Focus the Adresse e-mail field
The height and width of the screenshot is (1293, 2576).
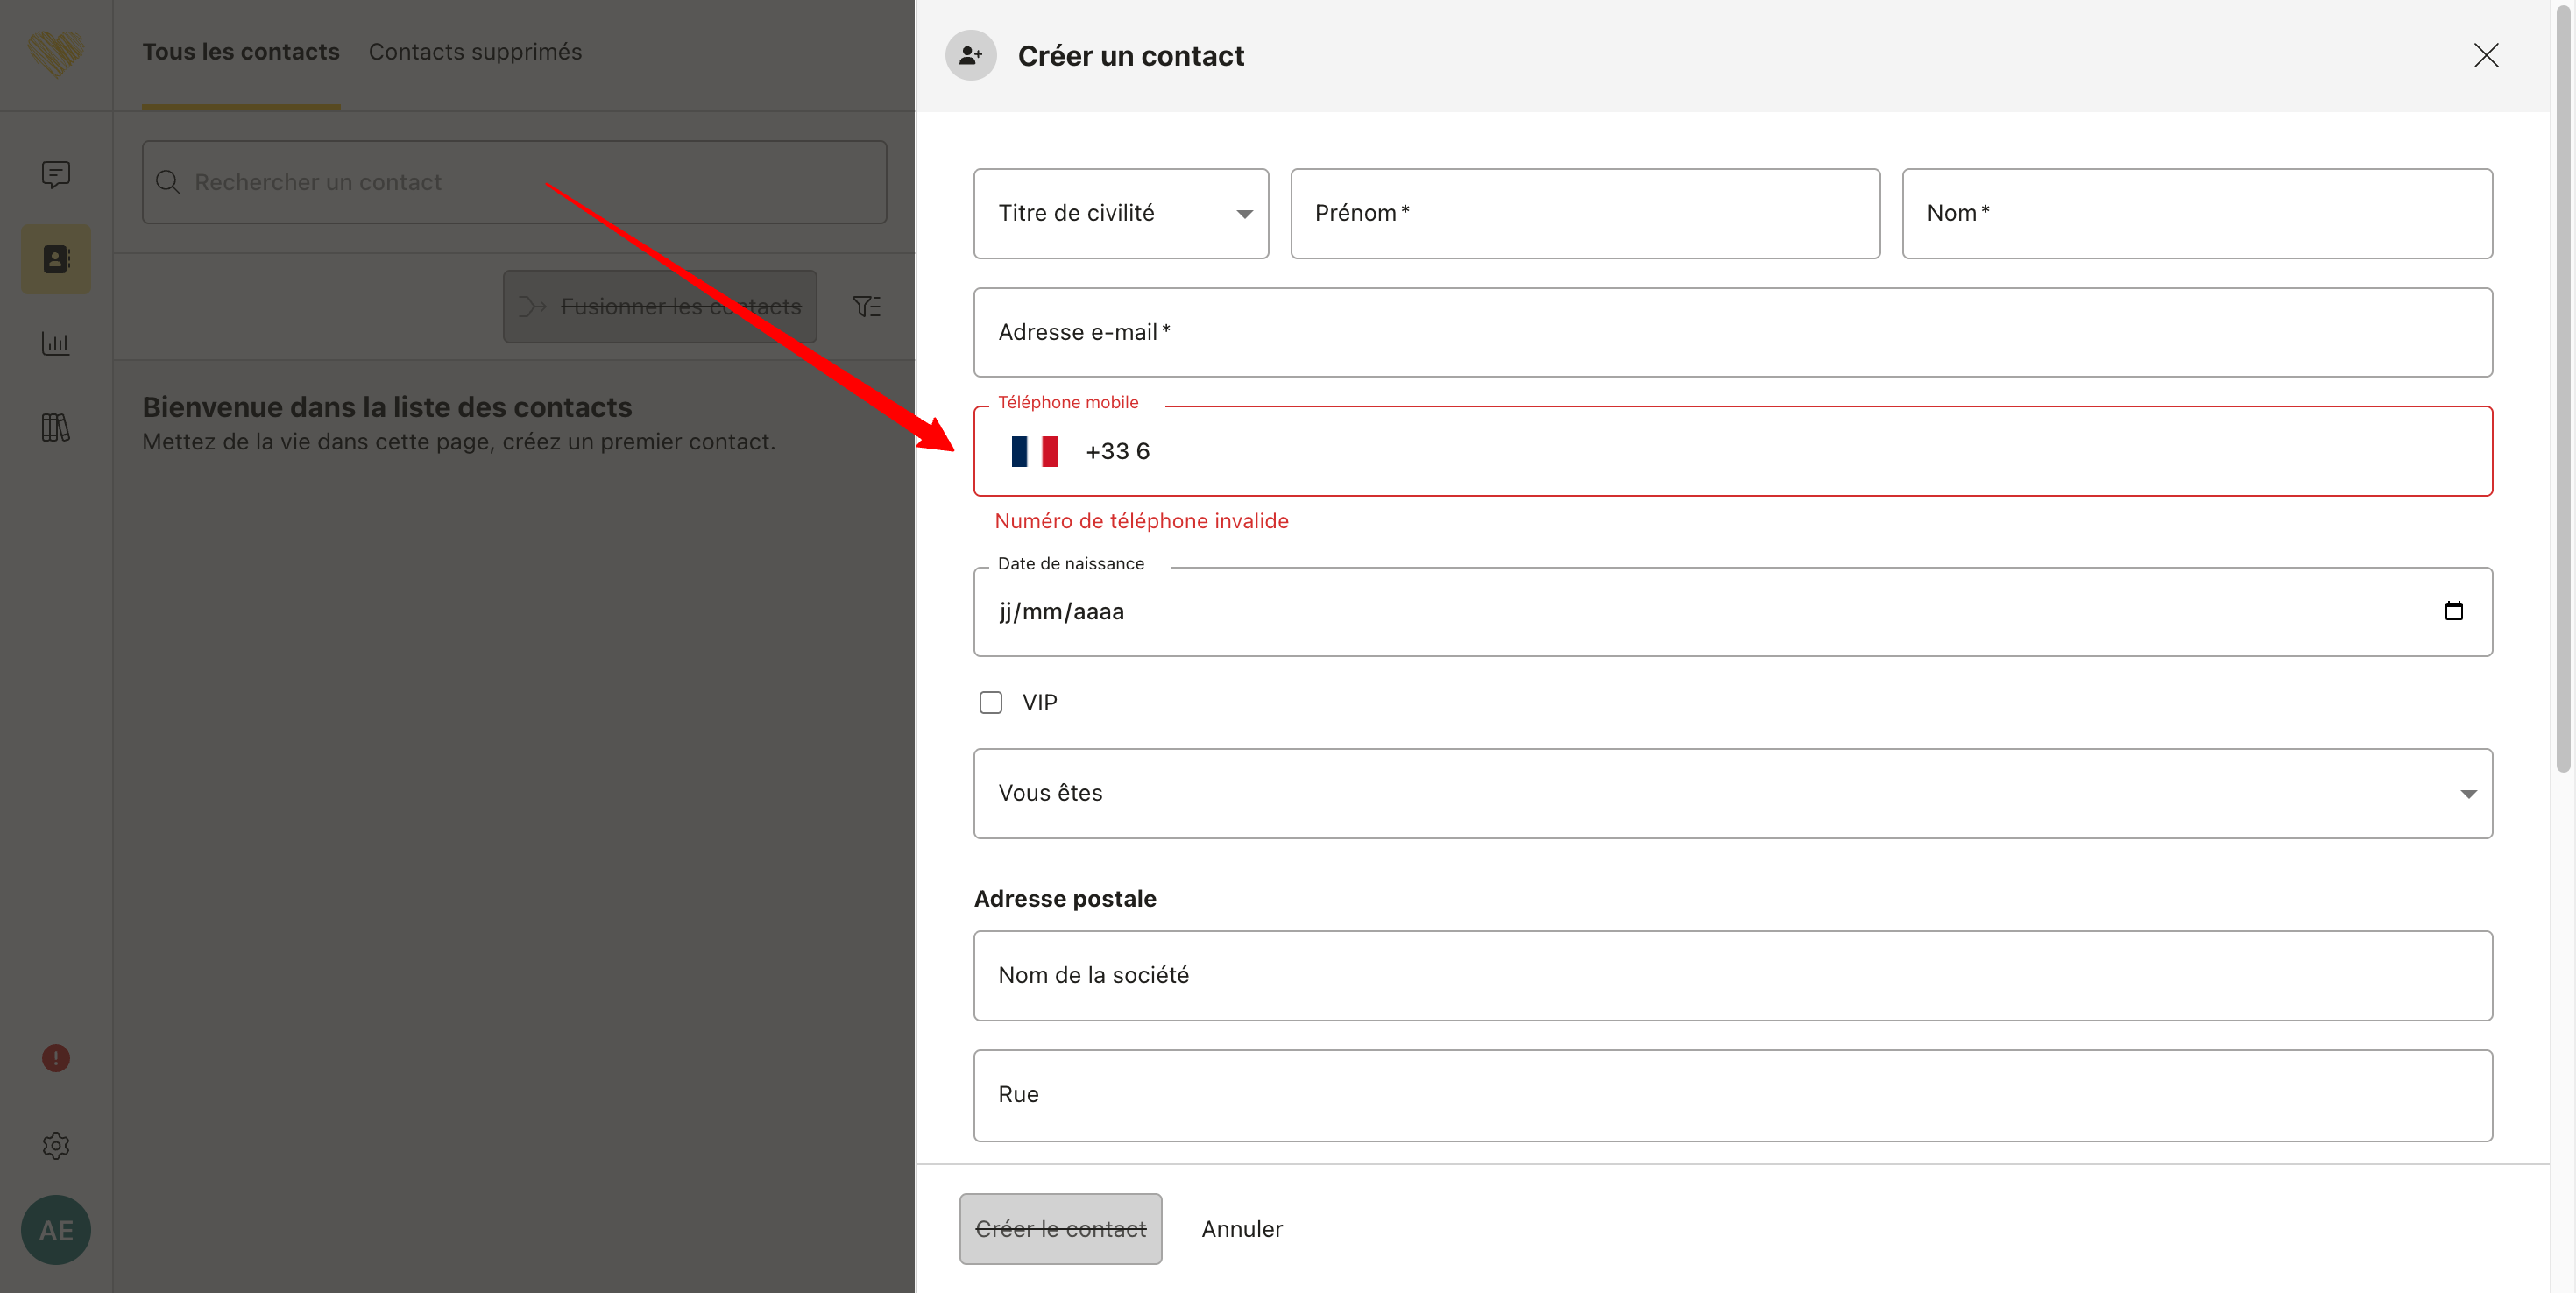[x=1733, y=333]
